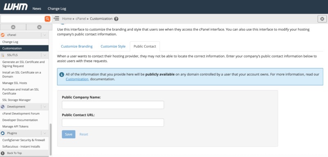
Task: Click the Back To Top arrow icon
Action: (x=3, y=153)
